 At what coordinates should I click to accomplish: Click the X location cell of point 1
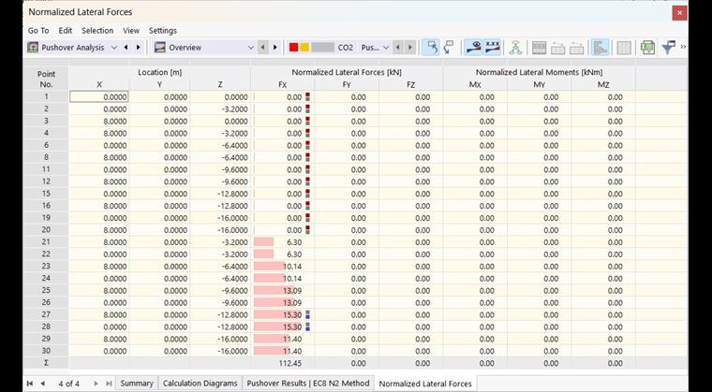99,96
